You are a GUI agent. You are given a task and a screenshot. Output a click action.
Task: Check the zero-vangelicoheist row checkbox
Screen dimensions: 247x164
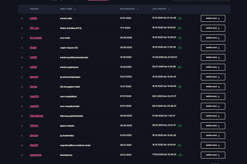point(22,106)
